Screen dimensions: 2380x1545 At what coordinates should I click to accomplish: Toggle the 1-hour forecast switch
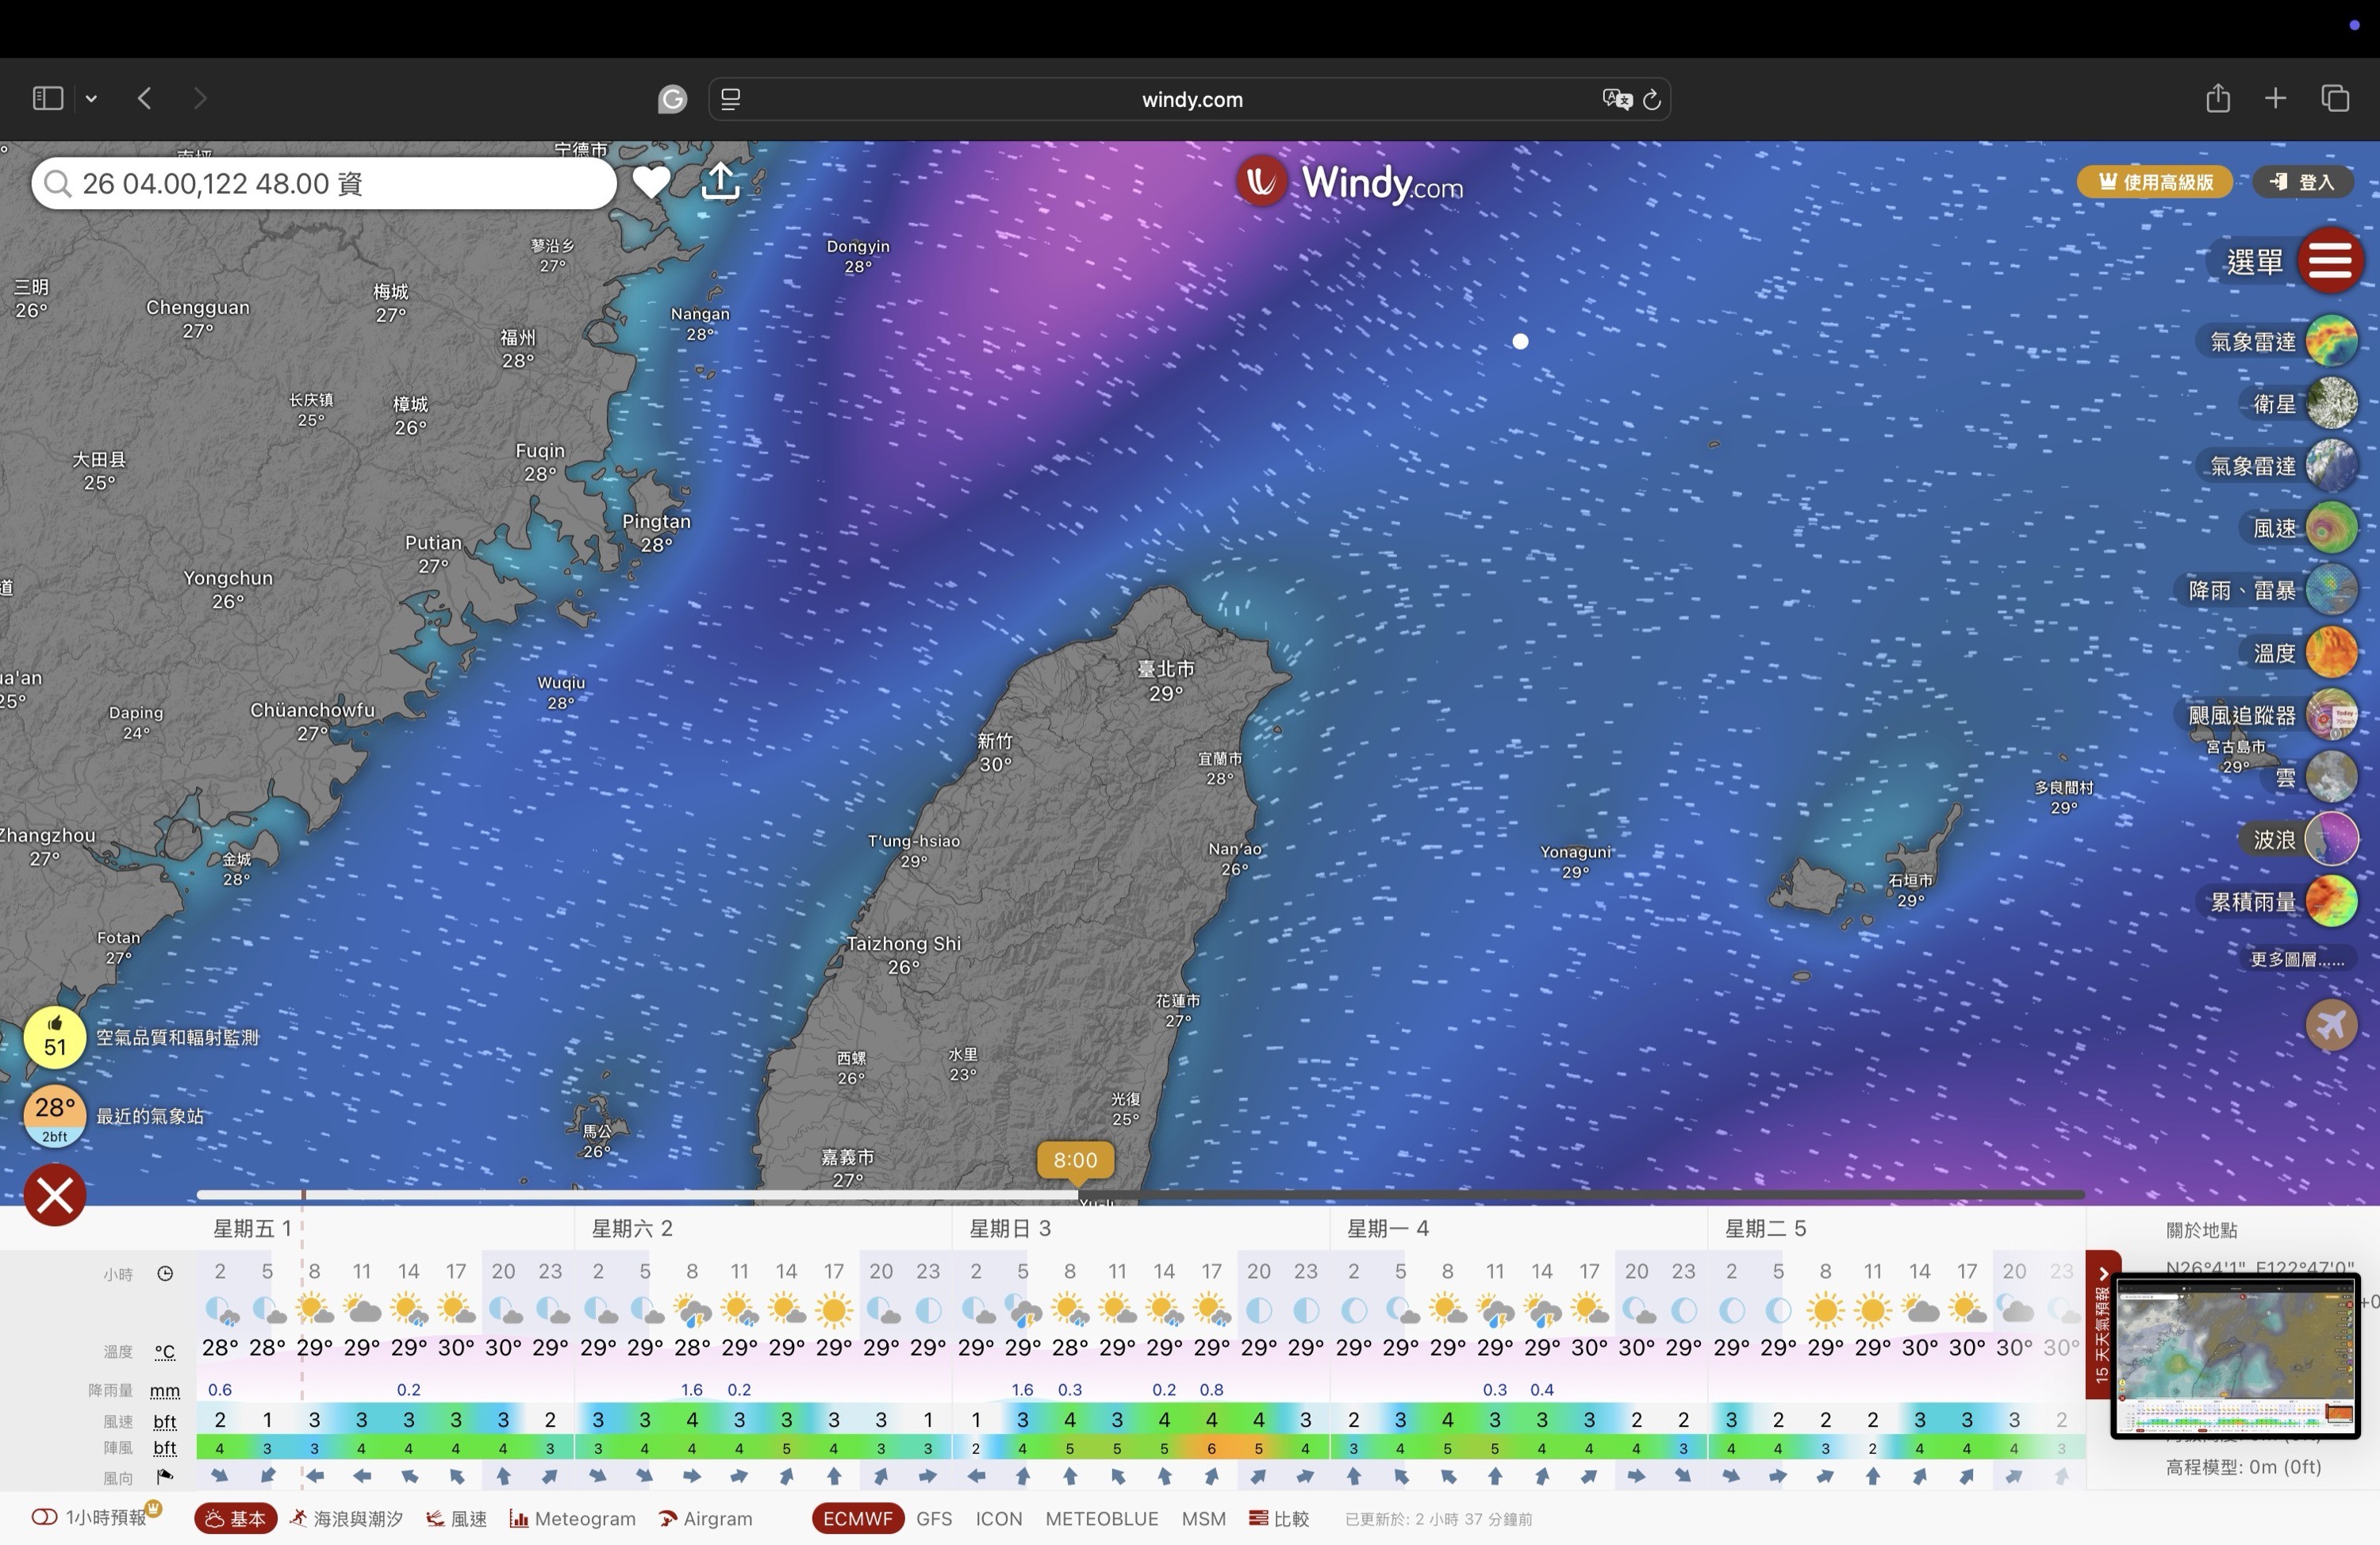coord(44,1517)
